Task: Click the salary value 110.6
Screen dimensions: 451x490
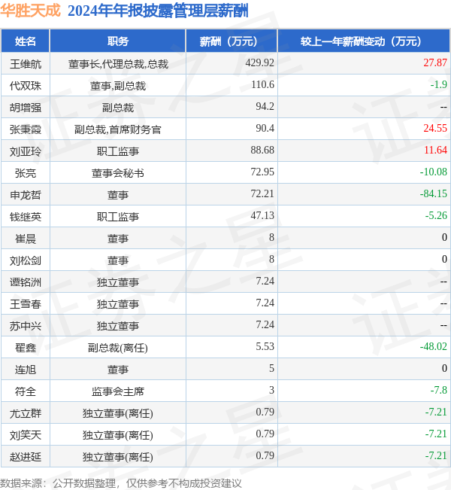Action: (x=262, y=85)
